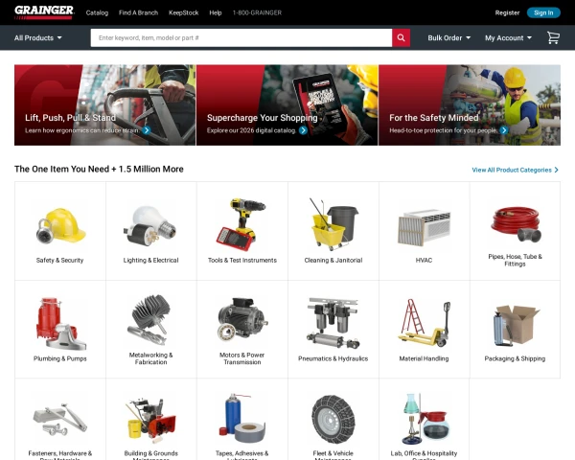Open Lab, Office & Hospitality flask image

(x=425, y=419)
